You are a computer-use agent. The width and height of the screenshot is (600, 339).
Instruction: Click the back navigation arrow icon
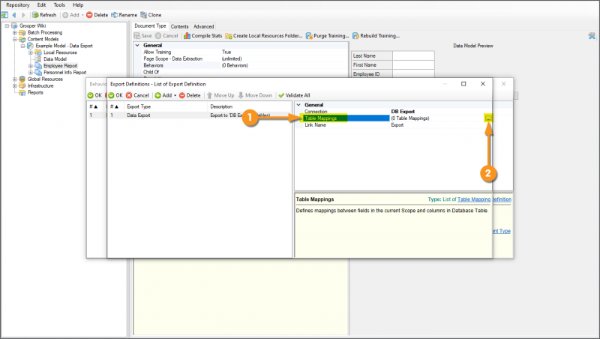pos(14,15)
